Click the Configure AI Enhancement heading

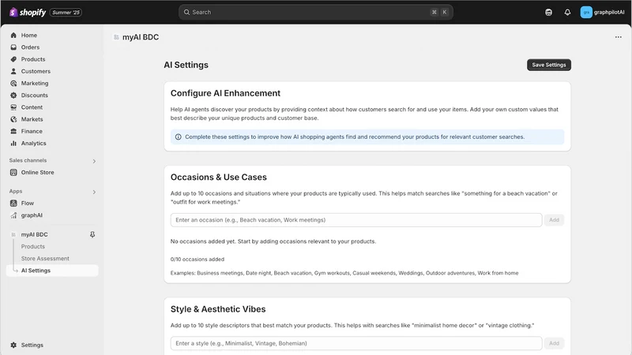(x=225, y=93)
